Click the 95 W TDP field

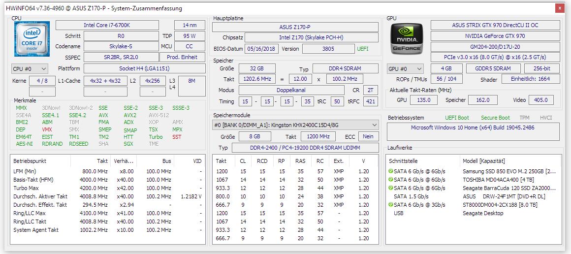(190, 36)
